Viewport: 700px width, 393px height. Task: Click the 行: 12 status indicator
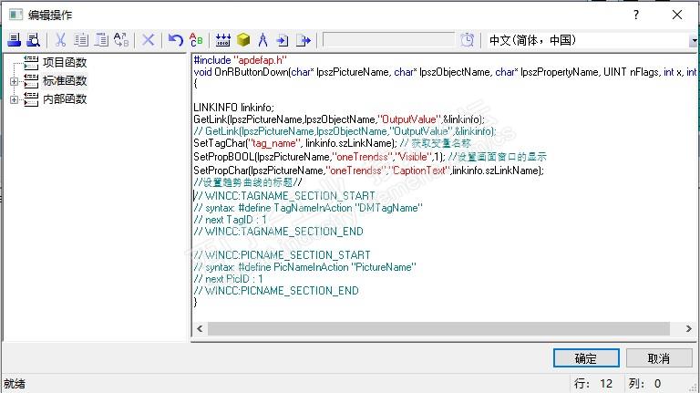coord(593,384)
